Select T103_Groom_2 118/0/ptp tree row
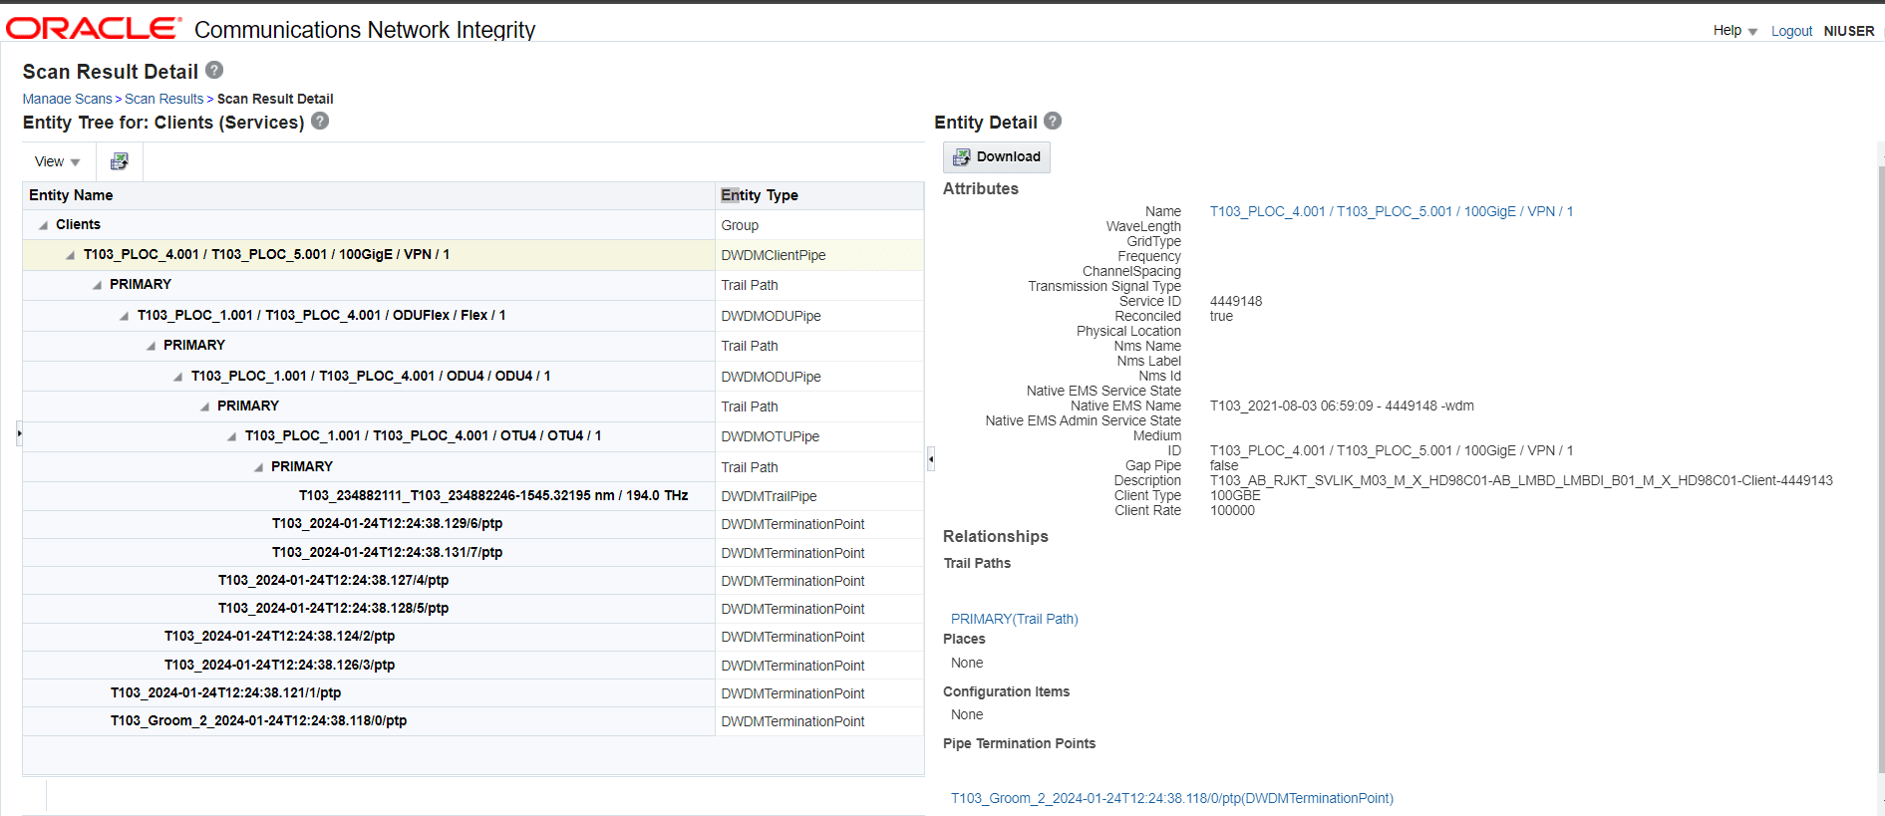The width and height of the screenshot is (1885, 816). (x=472, y=720)
